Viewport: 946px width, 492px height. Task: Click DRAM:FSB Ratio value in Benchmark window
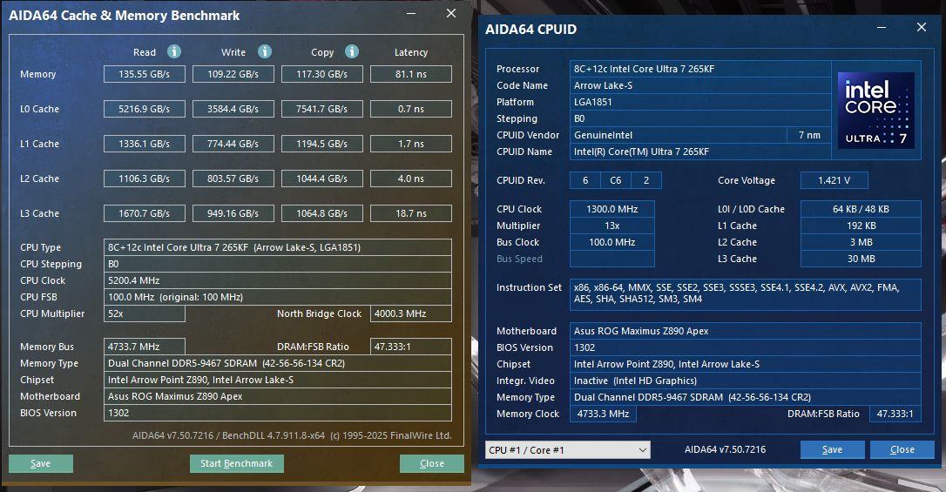click(x=411, y=347)
